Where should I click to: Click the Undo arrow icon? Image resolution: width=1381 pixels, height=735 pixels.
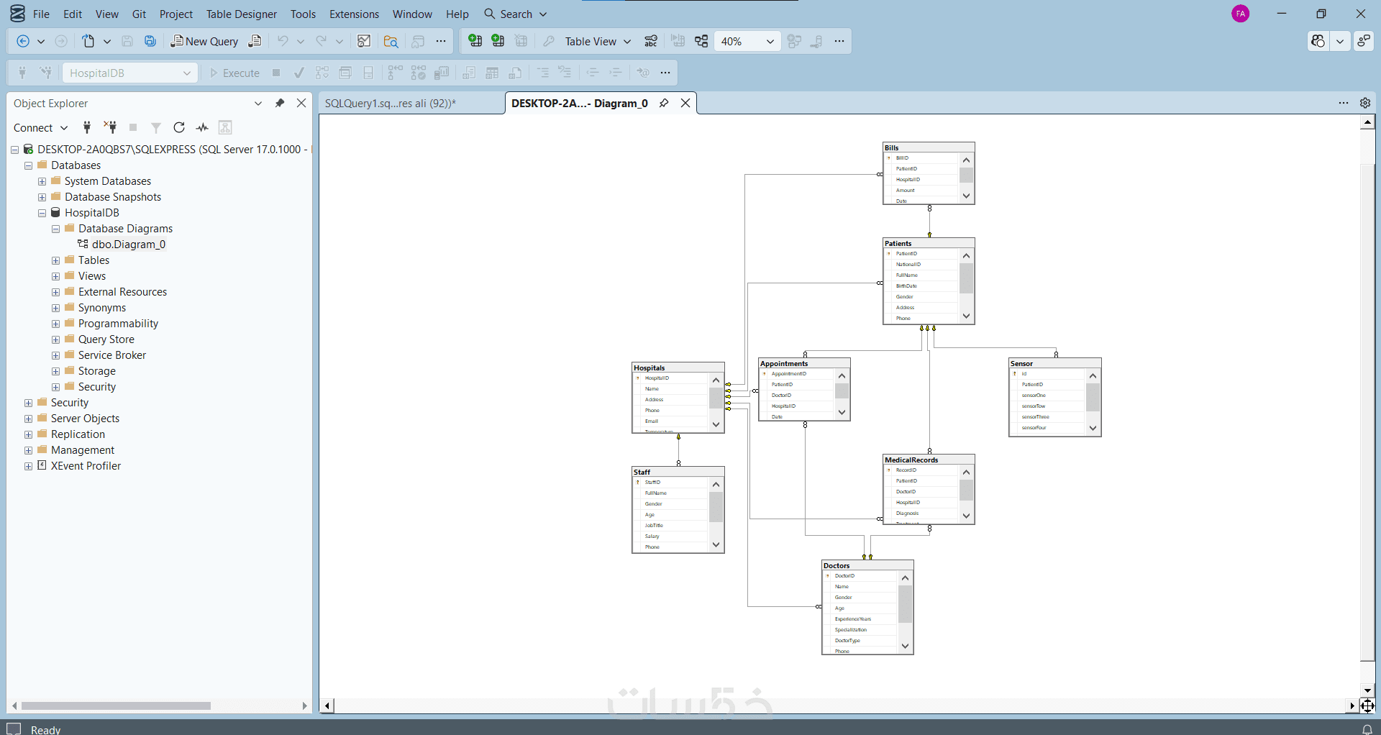(x=283, y=41)
